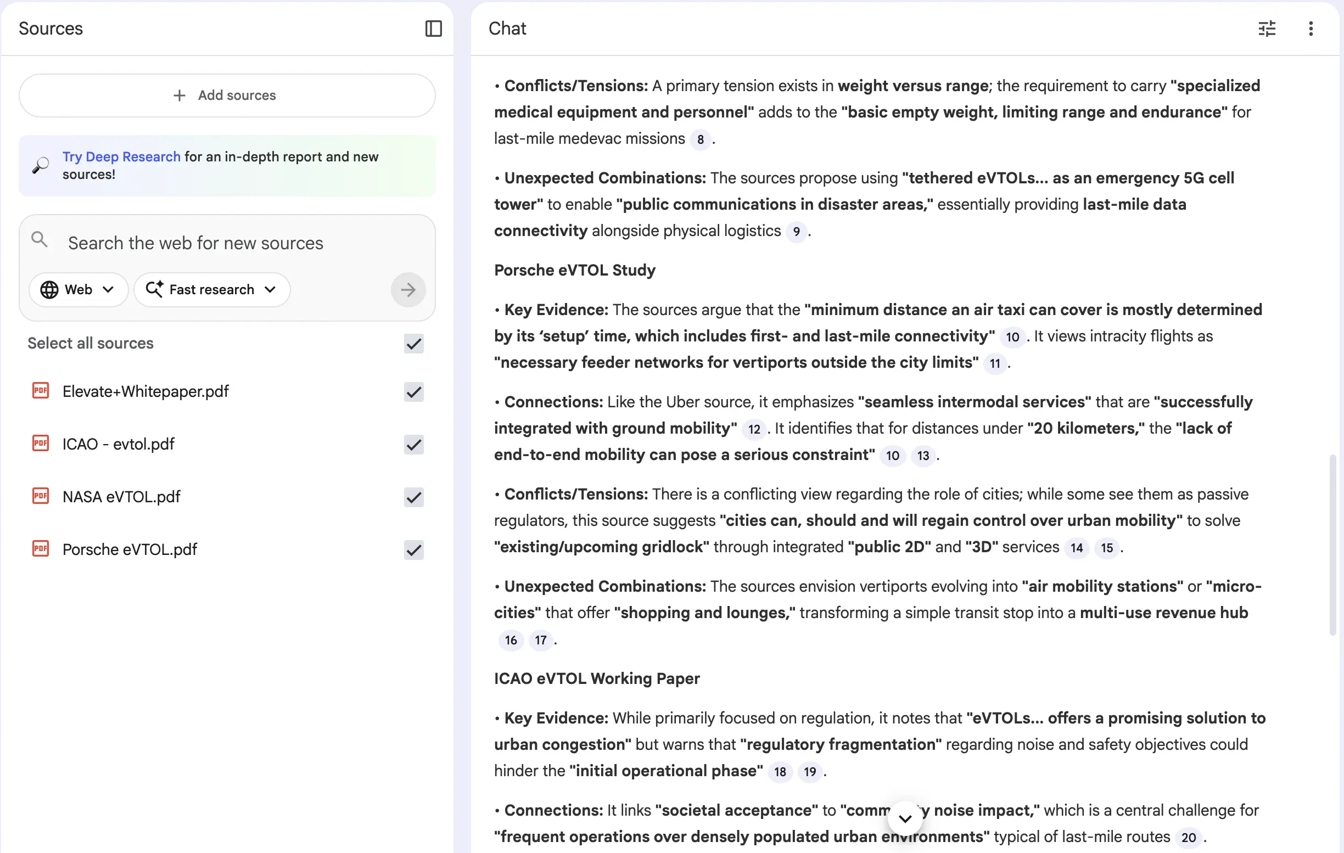1344x853 pixels.
Task: Open the Web source type dropdown
Action: click(x=78, y=289)
